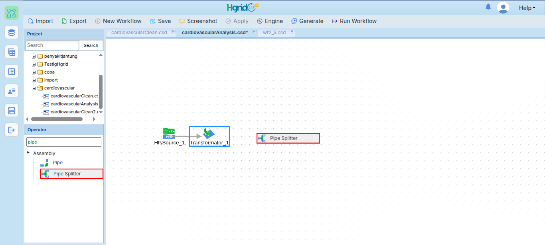Select the Transformator_1 node on canvas
545x245 pixels.
pos(209,136)
